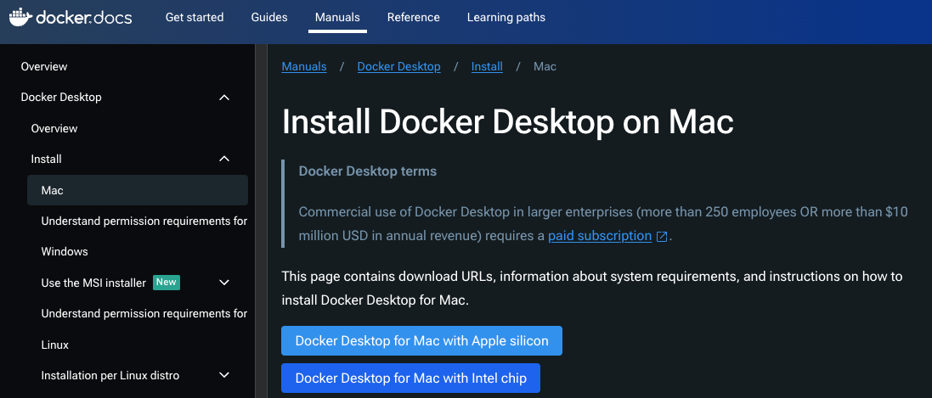Click the Install breadcrumb link
This screenshot has height=398, width=932.
tap(487, 66)
